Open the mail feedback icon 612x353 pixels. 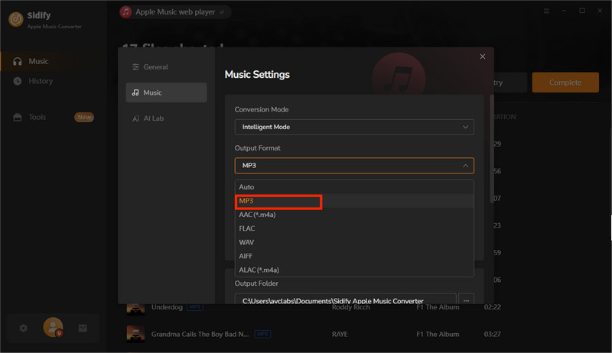click(83, 328)
